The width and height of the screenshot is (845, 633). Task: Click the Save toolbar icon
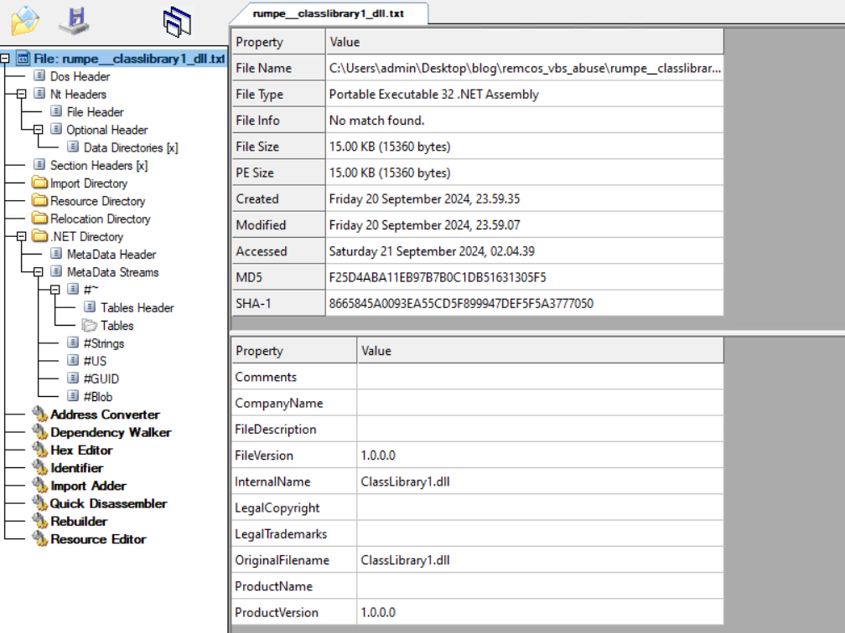[74, 19]
